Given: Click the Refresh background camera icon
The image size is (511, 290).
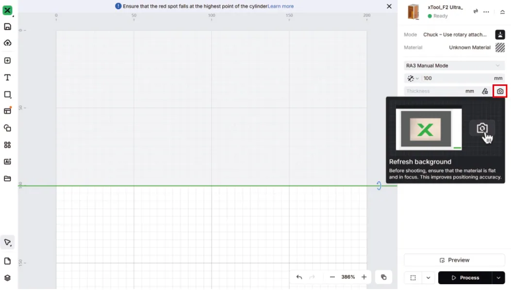Looking at the screenshot, I should (x=500, y=91).
